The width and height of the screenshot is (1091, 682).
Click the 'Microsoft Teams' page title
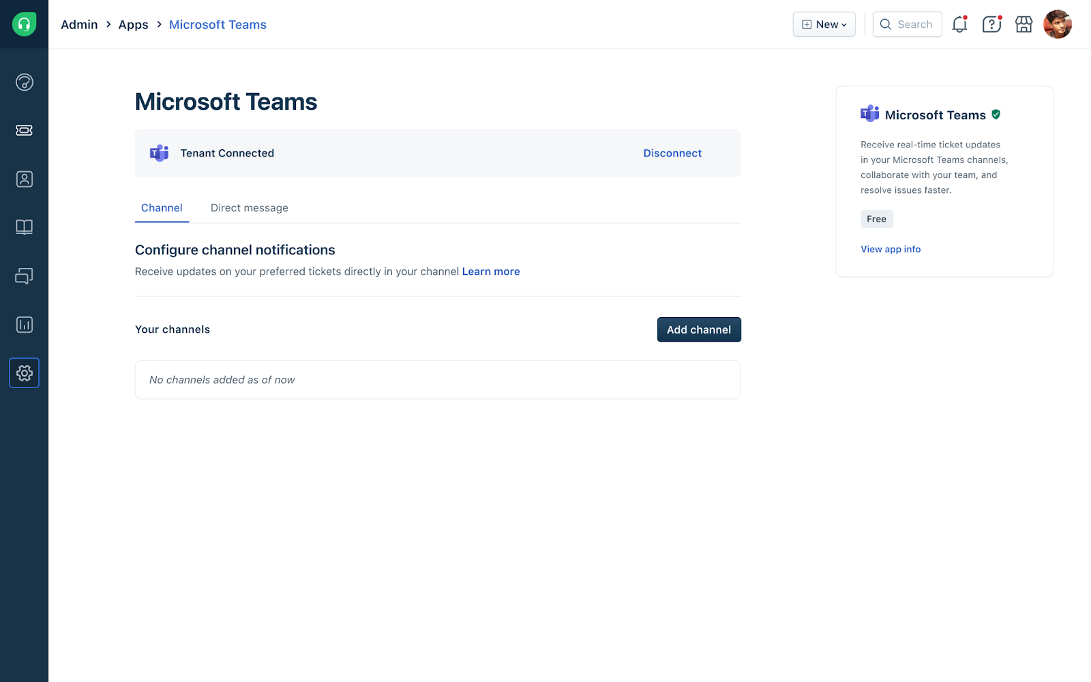(x=226, y=102)
